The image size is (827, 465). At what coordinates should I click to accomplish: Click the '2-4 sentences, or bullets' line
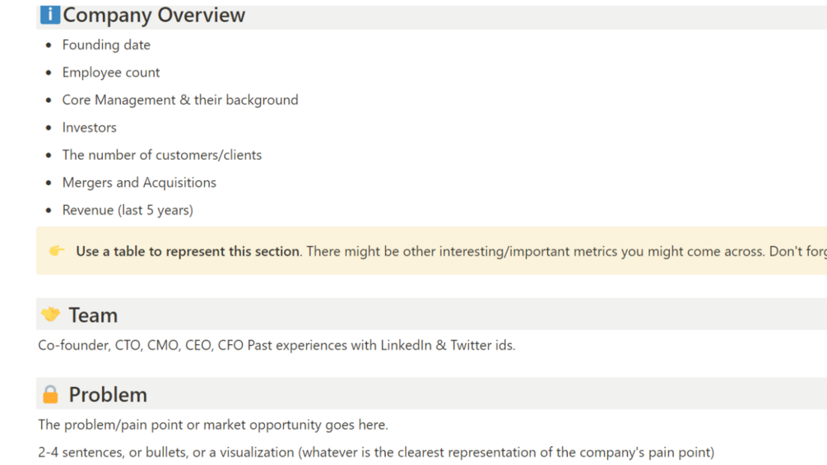pyautogui.click(x=376, y=452)
